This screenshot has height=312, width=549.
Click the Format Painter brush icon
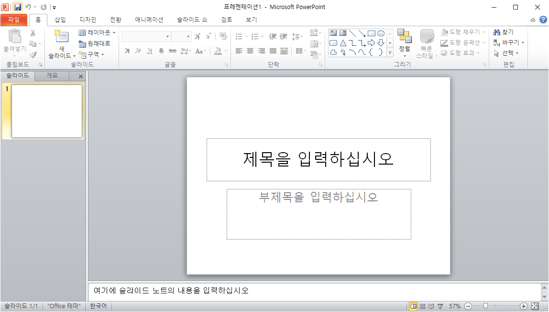(x=33, y=55)
